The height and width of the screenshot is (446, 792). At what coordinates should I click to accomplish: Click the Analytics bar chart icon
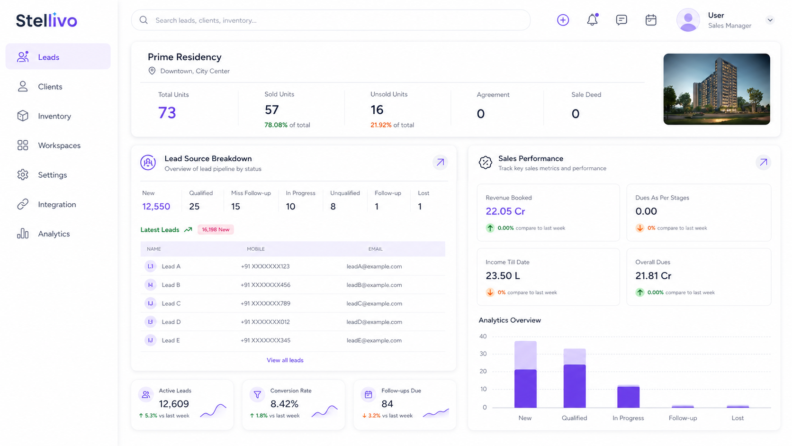point(23,234)
